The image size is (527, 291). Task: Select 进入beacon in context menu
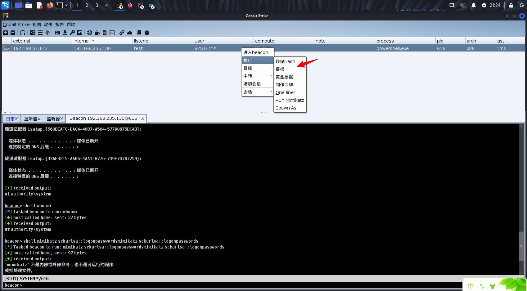tap(258, 52)
